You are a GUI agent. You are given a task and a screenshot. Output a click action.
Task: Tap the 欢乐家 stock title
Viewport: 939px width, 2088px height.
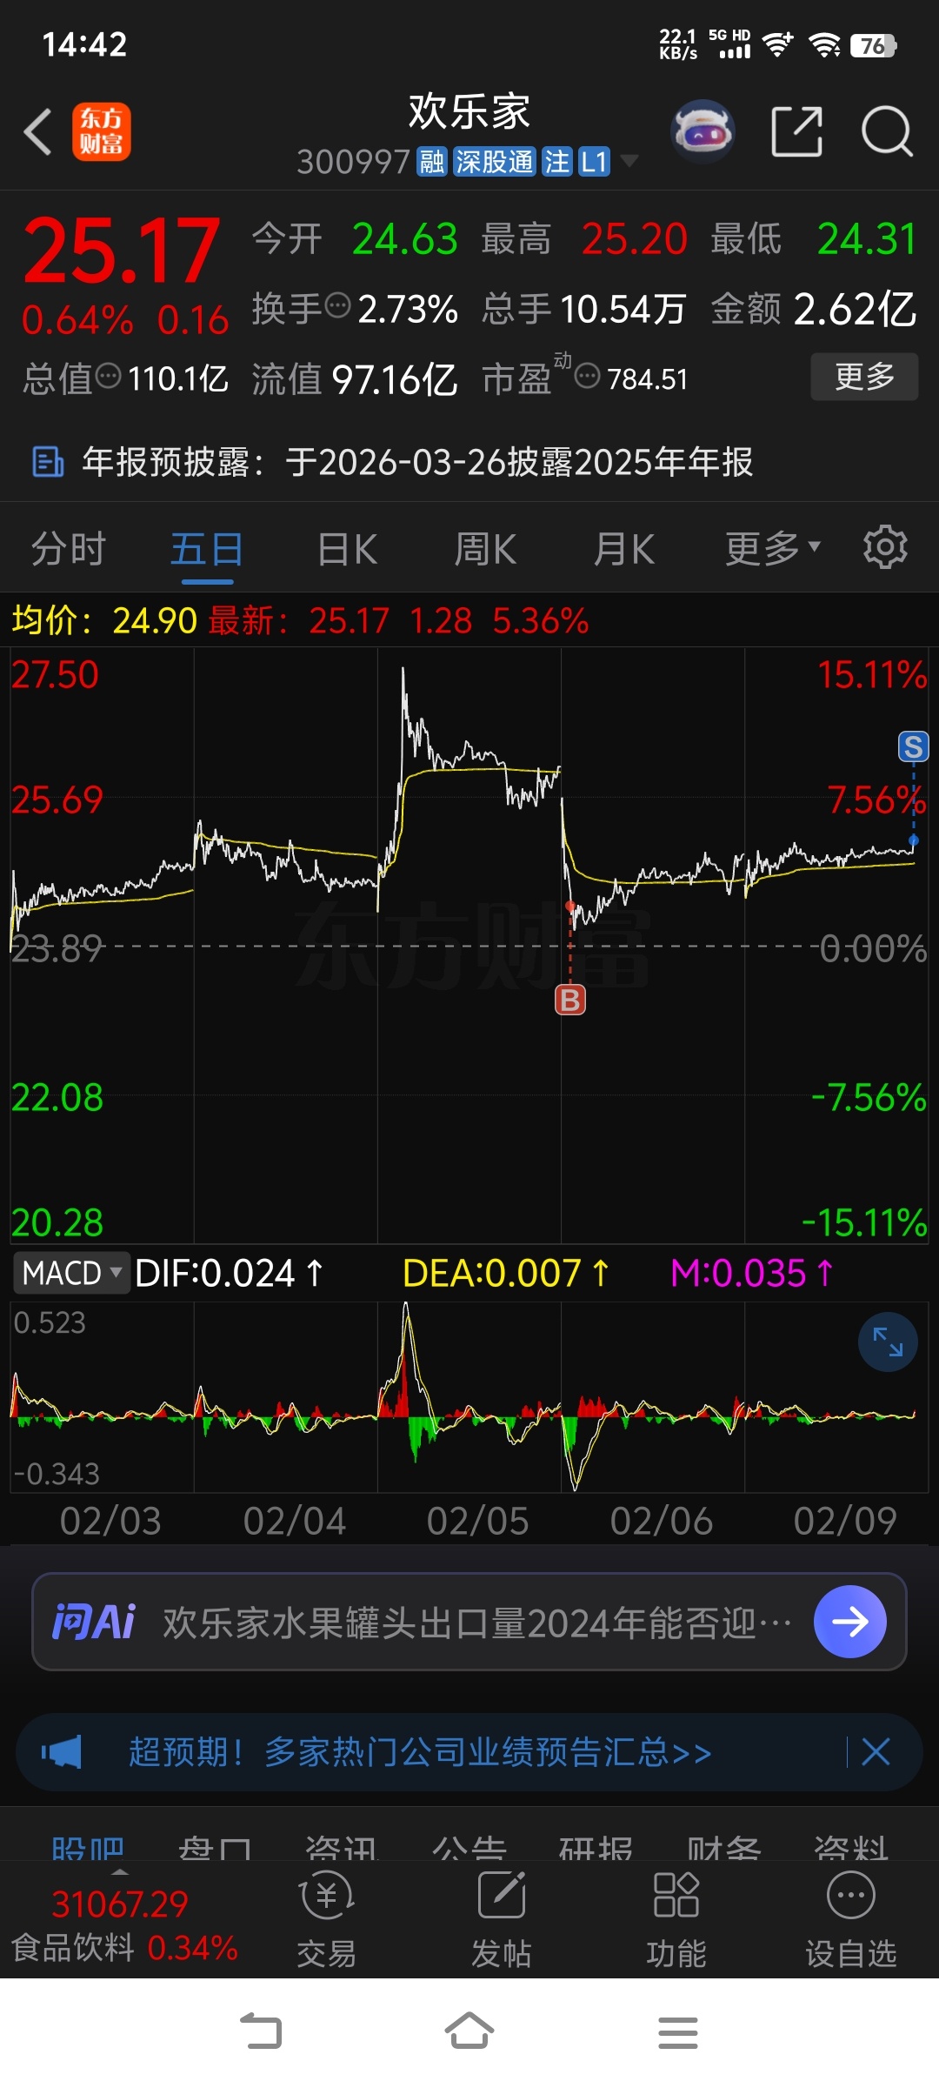click(469, 110)
